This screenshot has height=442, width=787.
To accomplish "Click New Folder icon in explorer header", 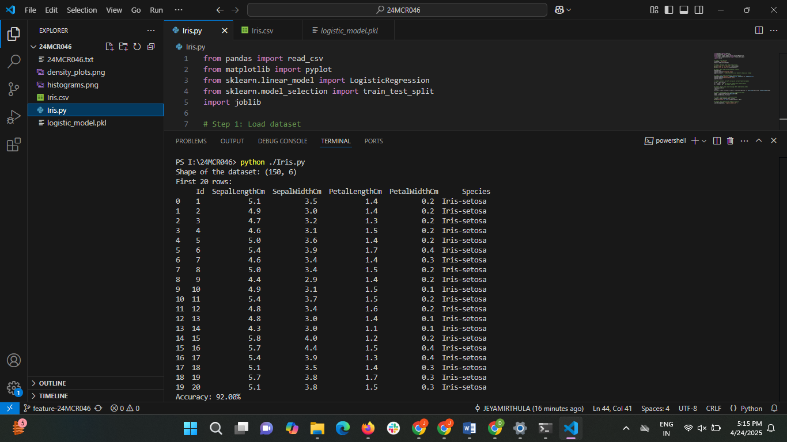I will pos(123,47).
